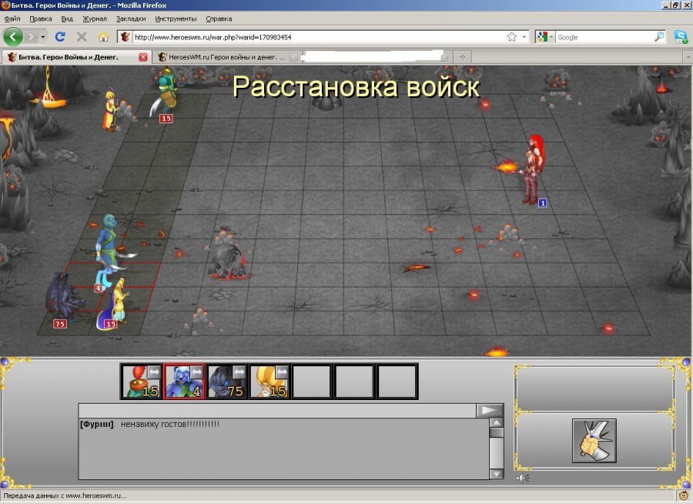
Task: Open the Файл menu
Action: [12, 18]
